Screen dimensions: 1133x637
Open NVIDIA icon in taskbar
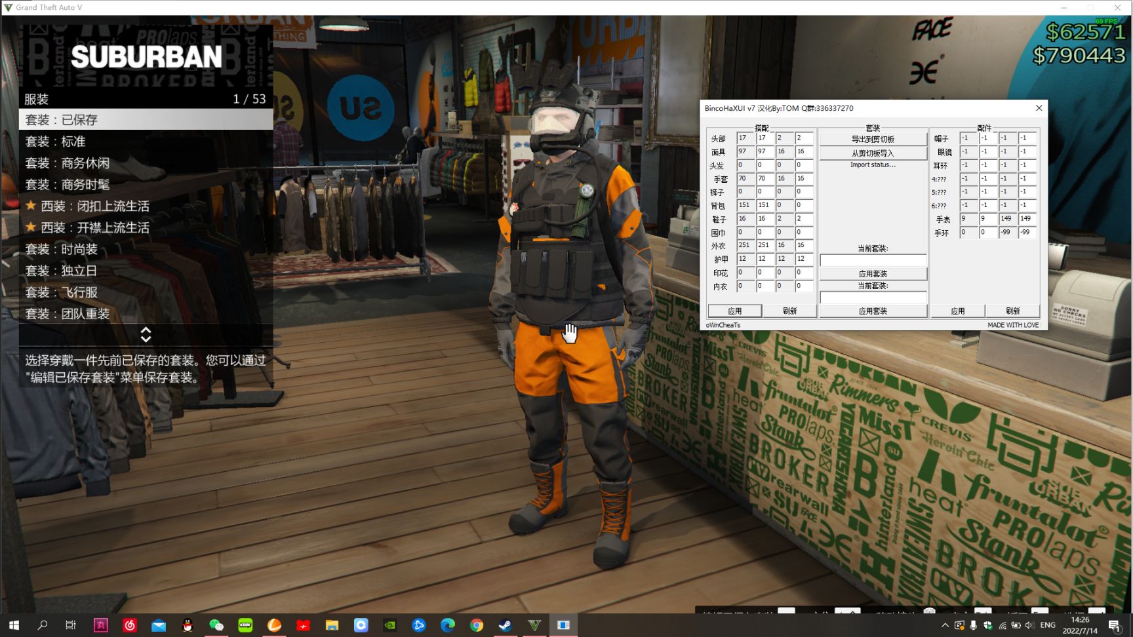point(389,625)
